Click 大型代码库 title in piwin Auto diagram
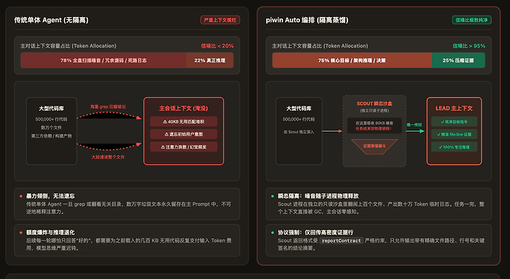 299,108
